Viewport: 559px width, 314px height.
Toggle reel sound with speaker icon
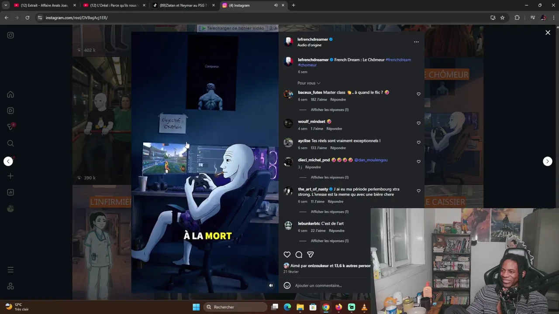point(271,286)
